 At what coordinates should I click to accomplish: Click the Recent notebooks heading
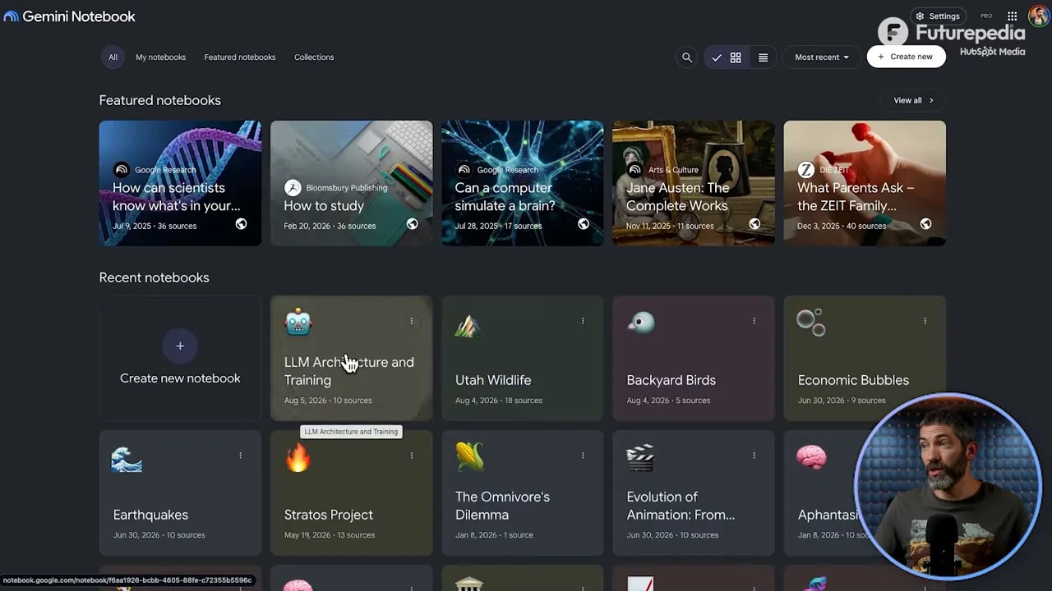point(155,277)
